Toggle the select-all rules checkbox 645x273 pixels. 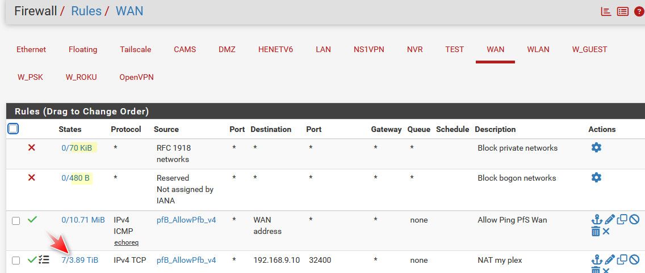click(x=13, y=129)
